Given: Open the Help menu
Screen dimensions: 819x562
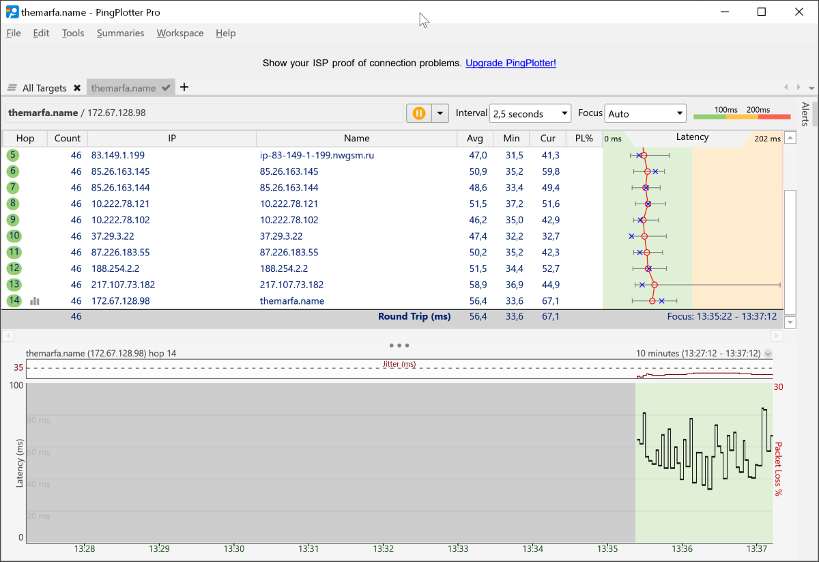Looking at the screenshot, I should [225, 33].
